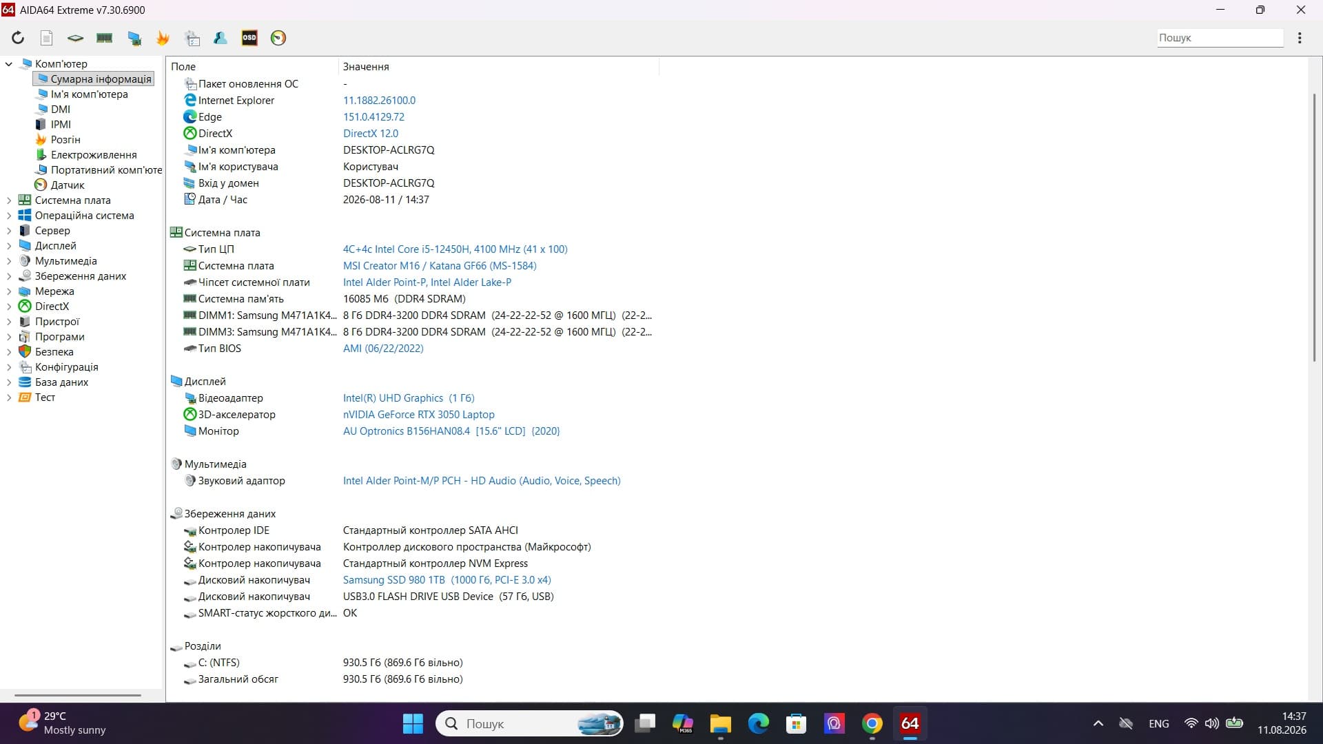
Task: Click into the Пошук search field
Action: click(x=1220, y=38)
